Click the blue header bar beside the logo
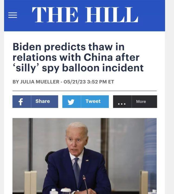 point(152,15)
